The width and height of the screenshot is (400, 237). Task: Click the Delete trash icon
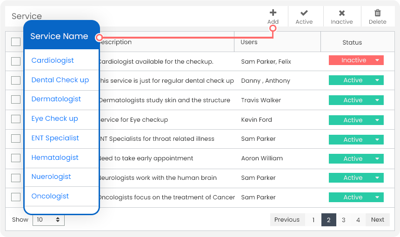[x=378, y=13]
